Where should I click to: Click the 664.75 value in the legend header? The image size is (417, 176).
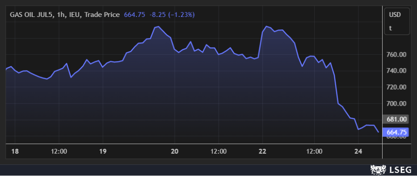134,15
